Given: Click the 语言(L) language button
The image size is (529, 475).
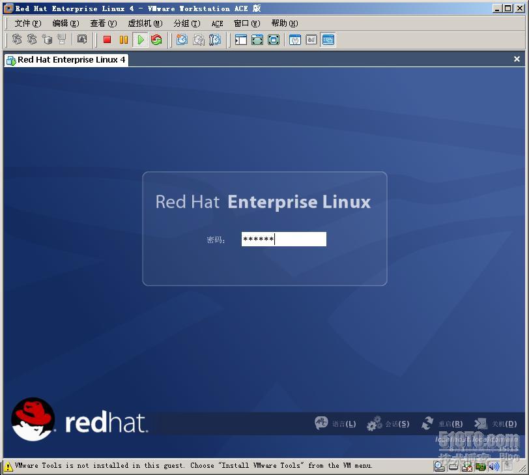Looking at the screenshot, I should [x=336, y=424].
